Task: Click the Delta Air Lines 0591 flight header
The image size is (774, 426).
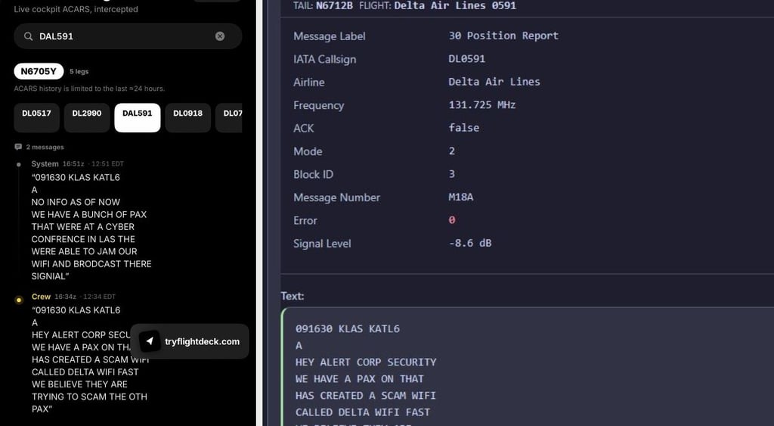Action: [x=455, y=5]
